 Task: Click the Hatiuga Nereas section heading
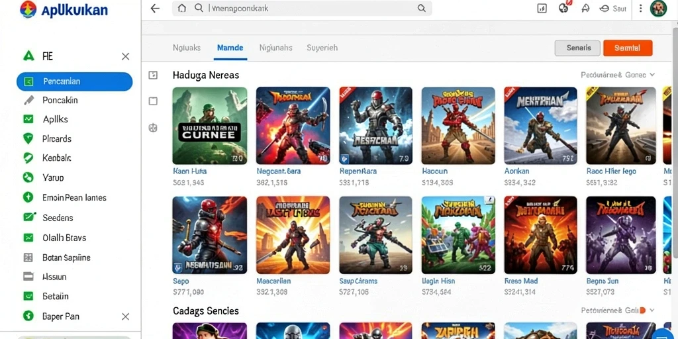(x=206, y=75)
